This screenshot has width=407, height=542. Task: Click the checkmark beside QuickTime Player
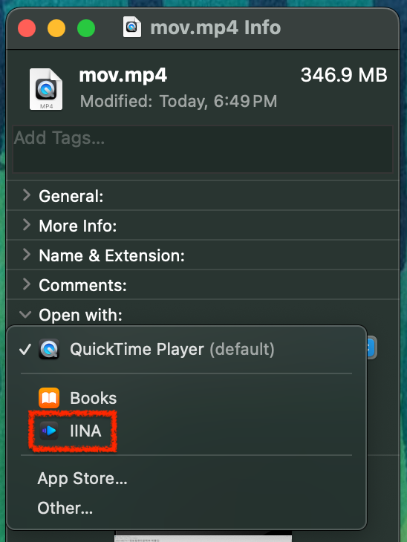pos(25,349)
